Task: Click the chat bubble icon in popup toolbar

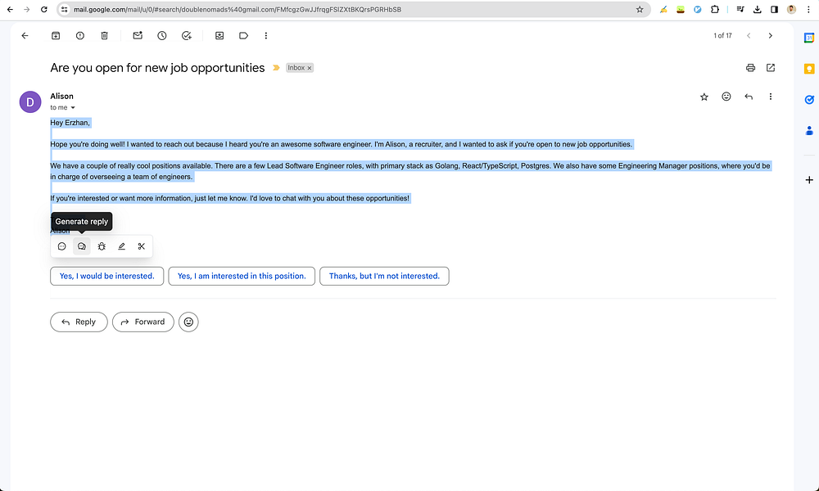Action: tap(61, 246)
